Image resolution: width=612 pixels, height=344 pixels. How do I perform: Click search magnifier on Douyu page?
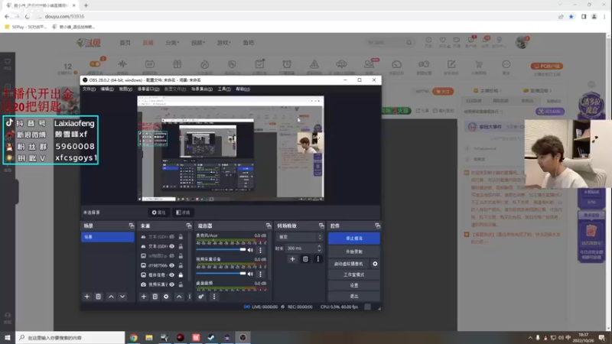coord(409,43)
